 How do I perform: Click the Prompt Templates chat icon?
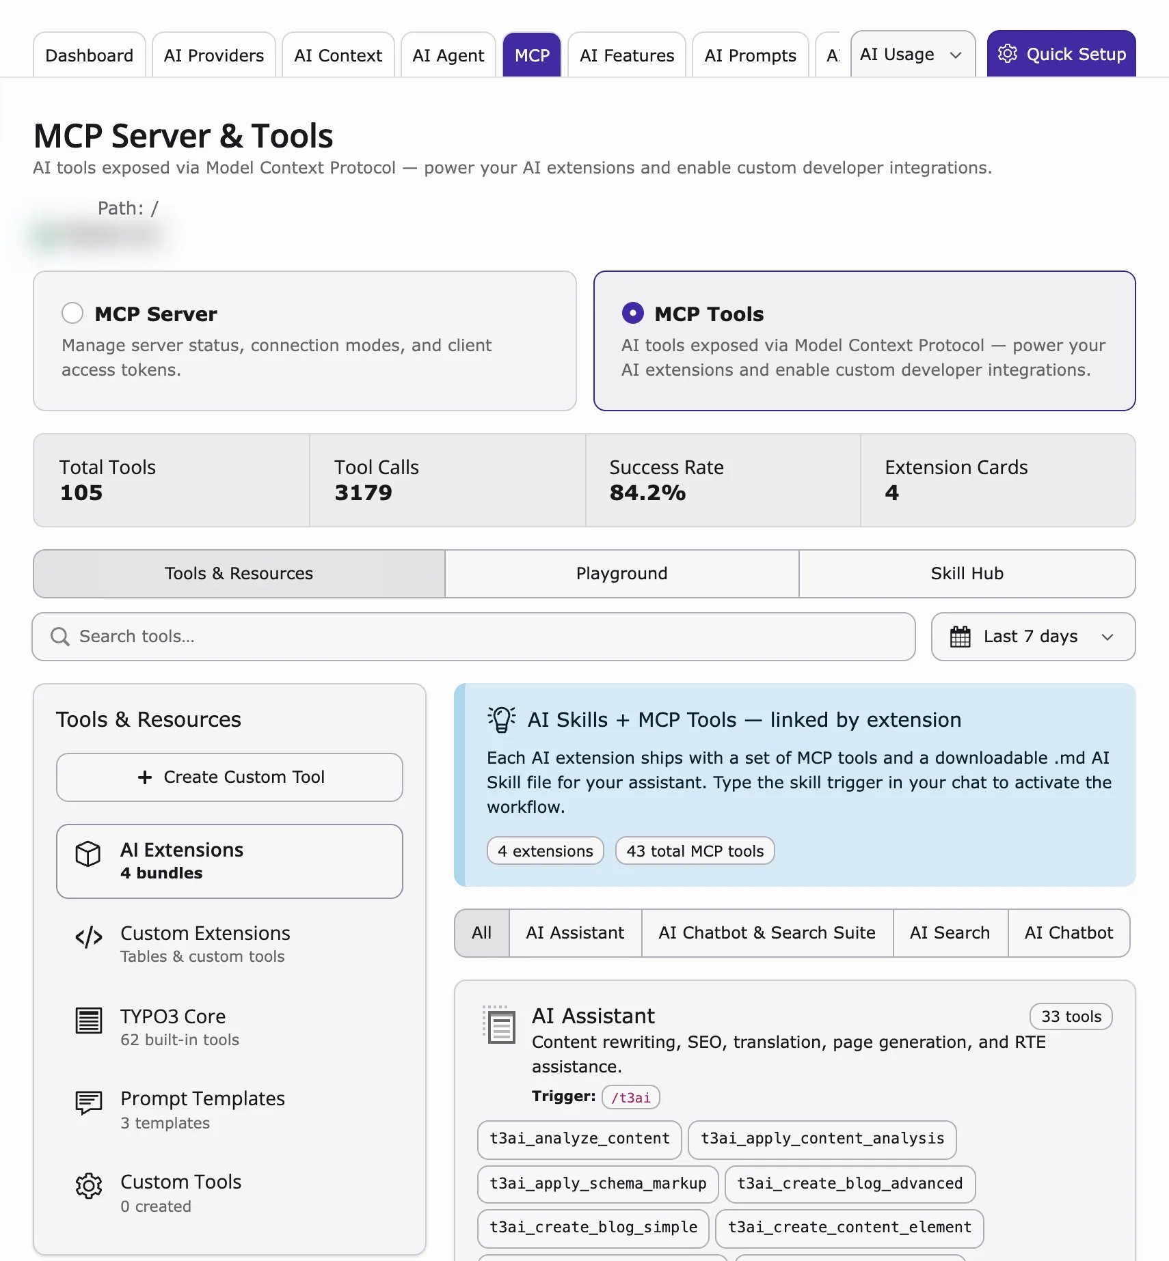(88, 1103)
